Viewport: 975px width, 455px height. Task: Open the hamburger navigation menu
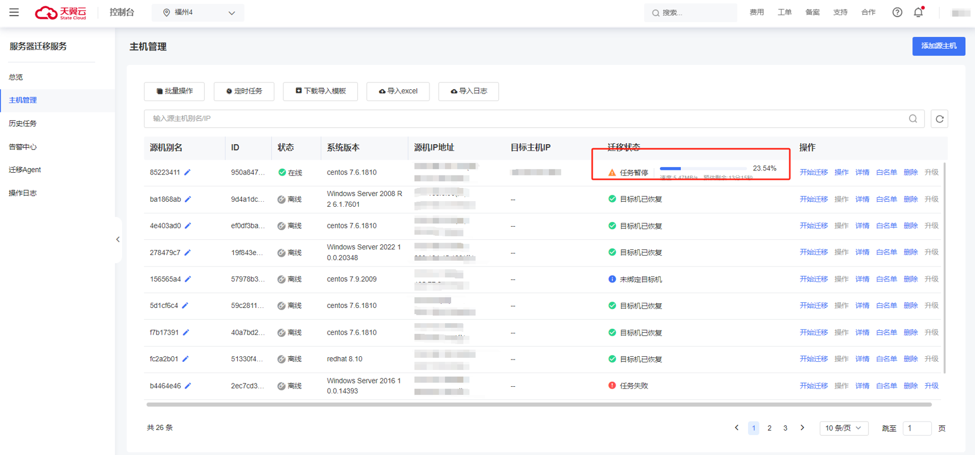[x=14, y=12]
